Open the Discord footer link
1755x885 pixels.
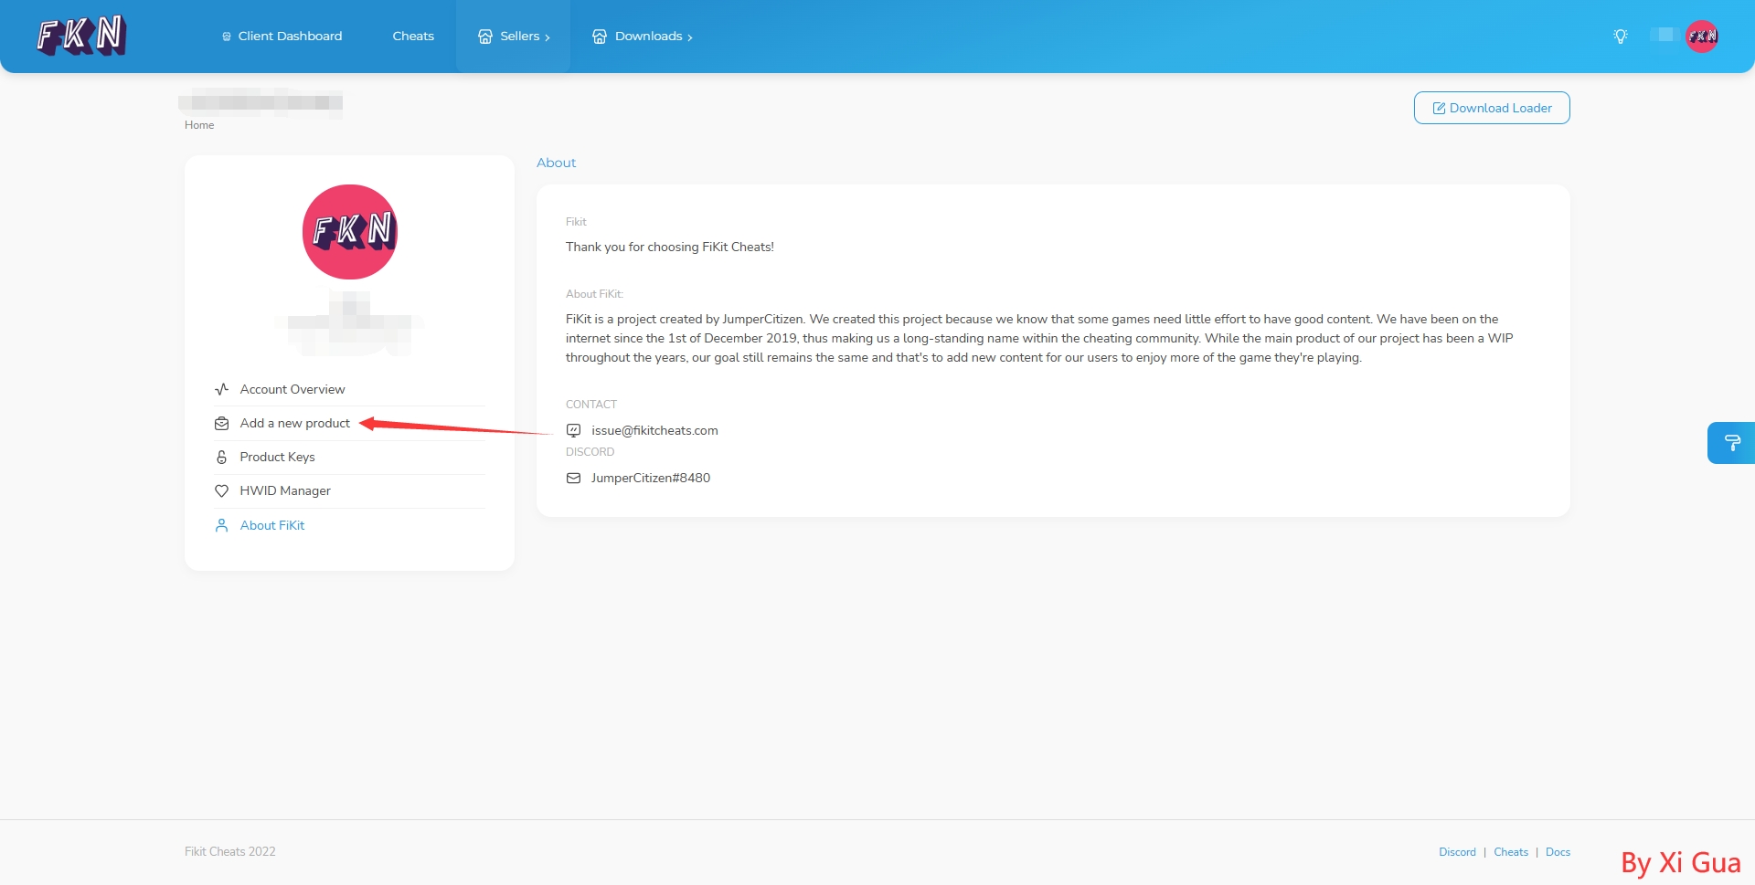click(x=1457, y=852)
